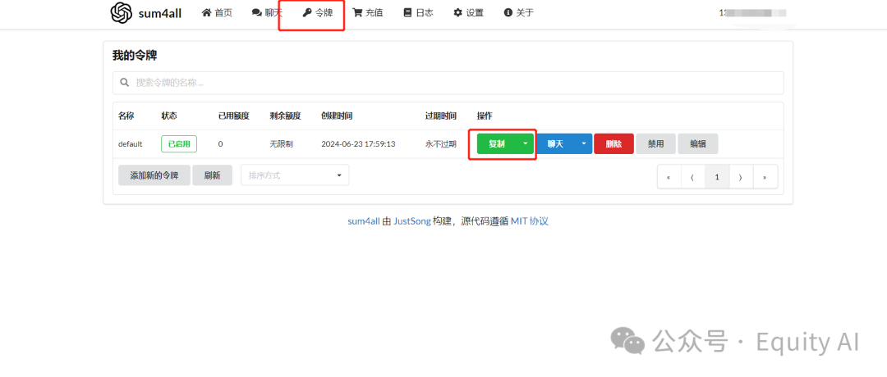Screen dimensions: 887x377
Task: Go to first page with « button
Action: pyautogui.click(x=669, y=177)
